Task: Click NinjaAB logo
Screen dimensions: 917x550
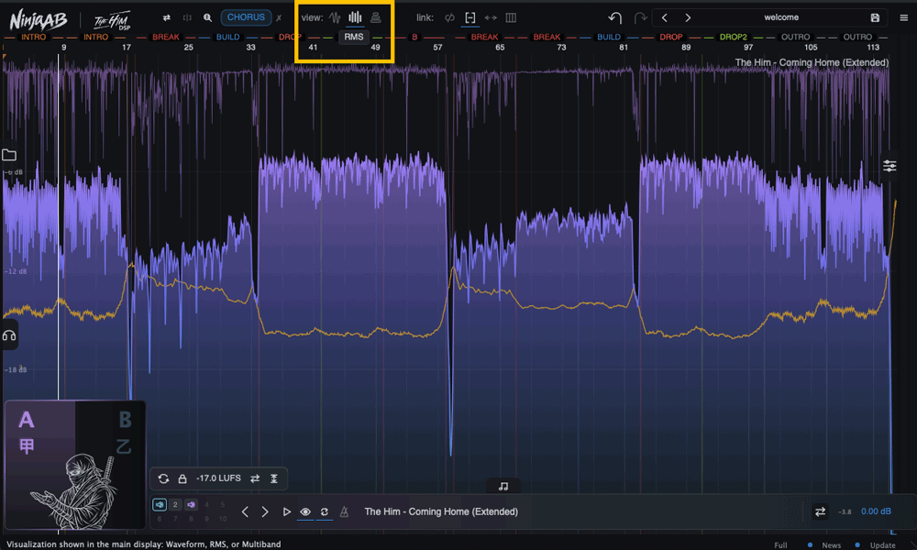Action: (39, 20)
